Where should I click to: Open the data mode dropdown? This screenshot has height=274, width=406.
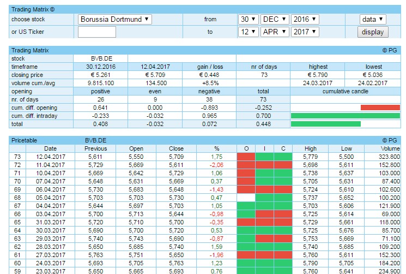[373, 19]
